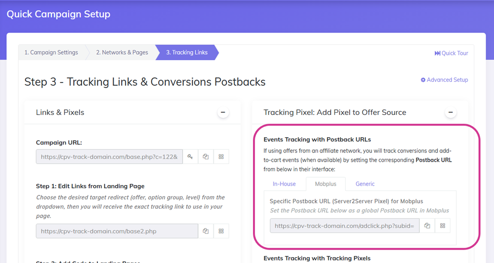
Task: Click the base2.php link input field
Action: pos(117,231)
